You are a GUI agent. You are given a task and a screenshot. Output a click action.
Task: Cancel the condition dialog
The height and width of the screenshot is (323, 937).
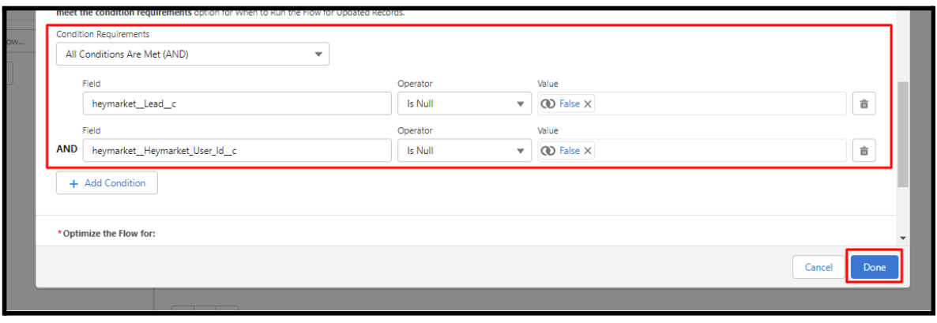pyautogui.click(x=818, y=268)
